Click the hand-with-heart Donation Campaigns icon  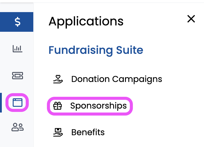(58, 79)
